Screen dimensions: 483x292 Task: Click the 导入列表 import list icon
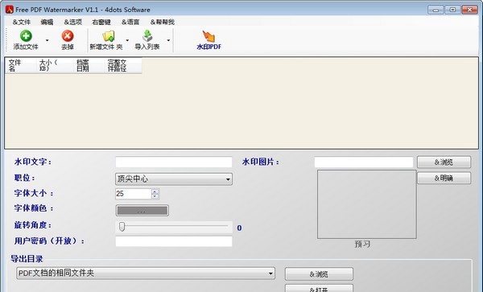(147, 36)
